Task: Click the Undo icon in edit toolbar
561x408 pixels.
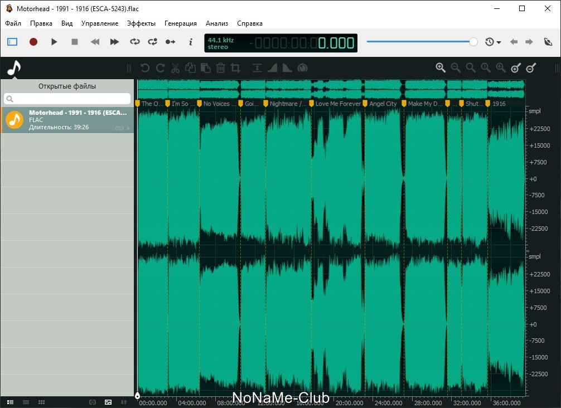Action: (x=145, y=68)
